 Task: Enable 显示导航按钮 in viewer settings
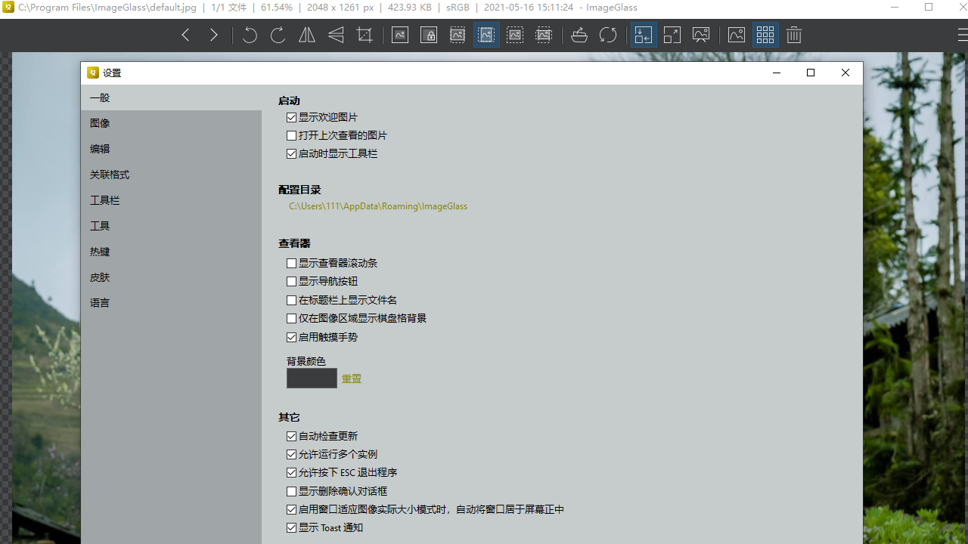click(291, 281)
